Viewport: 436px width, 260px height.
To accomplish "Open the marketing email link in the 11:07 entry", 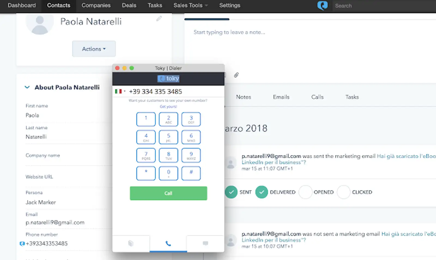I will click(338, 159).
